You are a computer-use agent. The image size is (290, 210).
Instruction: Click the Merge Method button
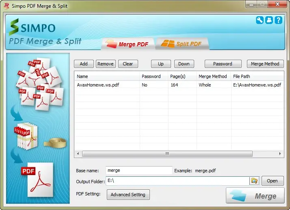(x=265, y=64)
